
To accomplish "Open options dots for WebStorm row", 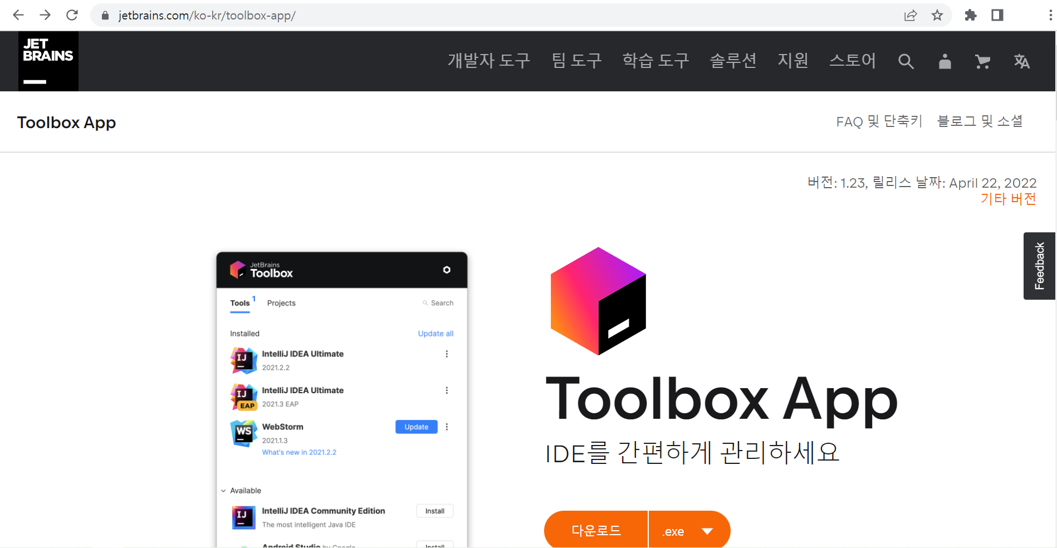I will [x=447, y=427].
